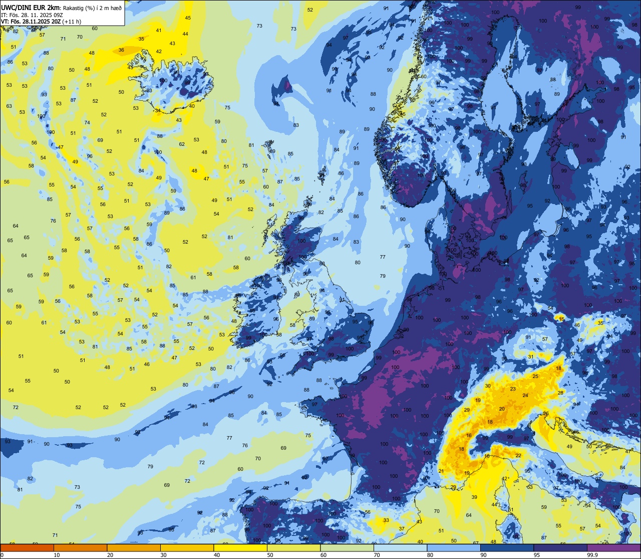Click the 'VT: Fös. 28.11.2025 20Z (+11 h)' line
641x559 pixels.
(41, 22)
